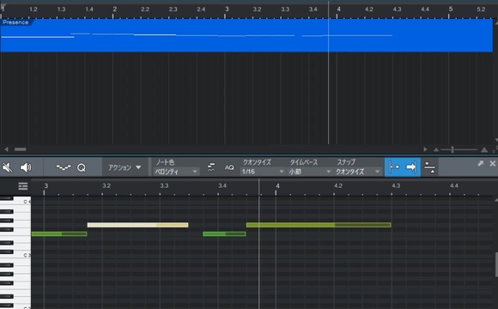
Task: Click bar 5 on the arrangement ruler
Action: click(x=451, y=9)
